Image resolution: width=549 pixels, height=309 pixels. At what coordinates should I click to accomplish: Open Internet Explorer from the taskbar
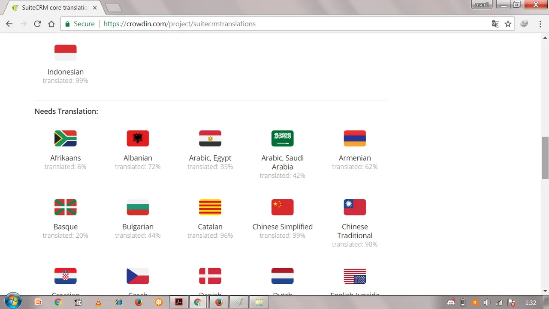tap(119, 302)
